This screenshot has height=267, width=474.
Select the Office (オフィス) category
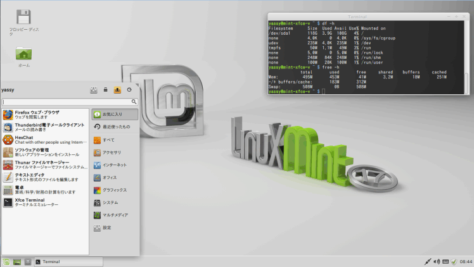(x=115, y=178)
